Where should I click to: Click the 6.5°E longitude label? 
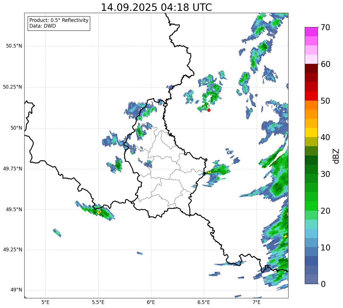pos(204,302)
